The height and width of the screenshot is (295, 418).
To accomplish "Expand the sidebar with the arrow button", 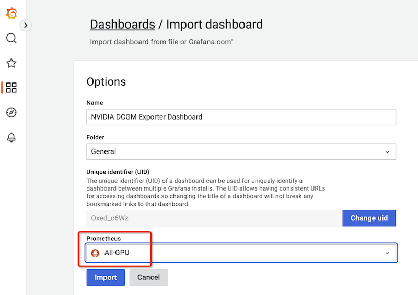I will [26, 25].
